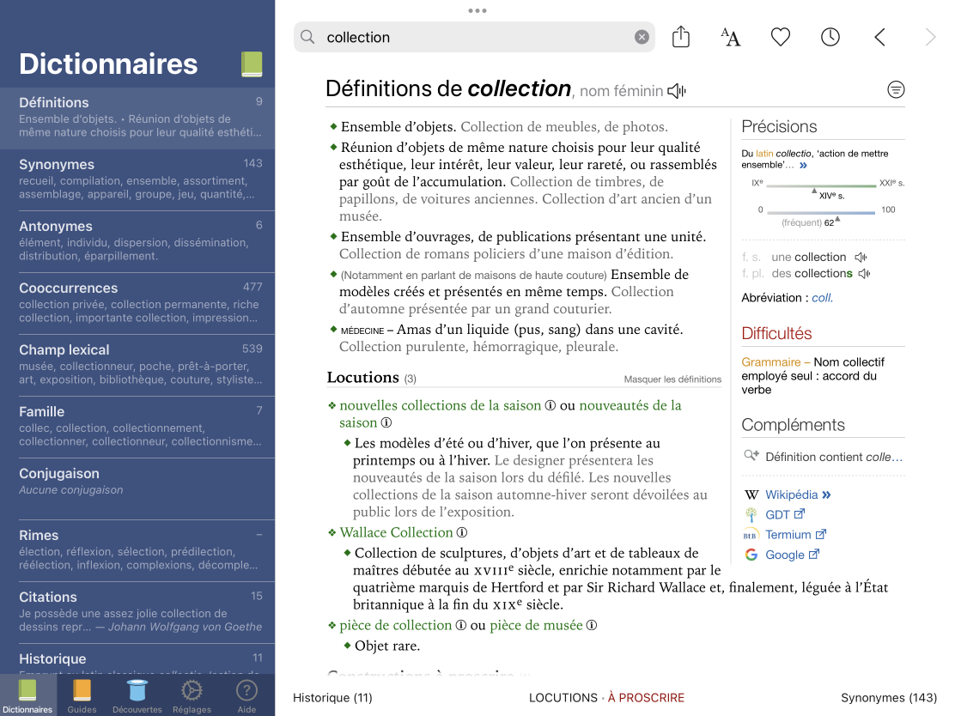
Task: Select the Citations dictionary entry
Action: point(137,612)
